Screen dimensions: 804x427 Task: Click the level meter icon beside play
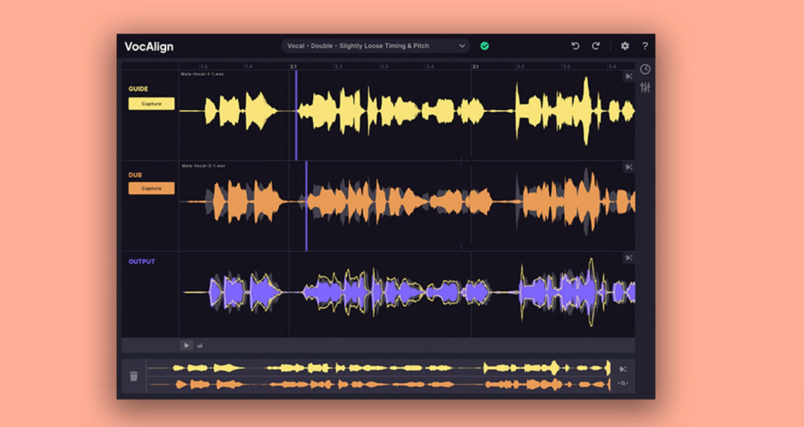coord(200,346)
